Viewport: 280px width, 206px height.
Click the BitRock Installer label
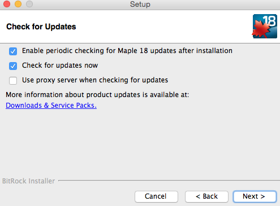point(28,181)
